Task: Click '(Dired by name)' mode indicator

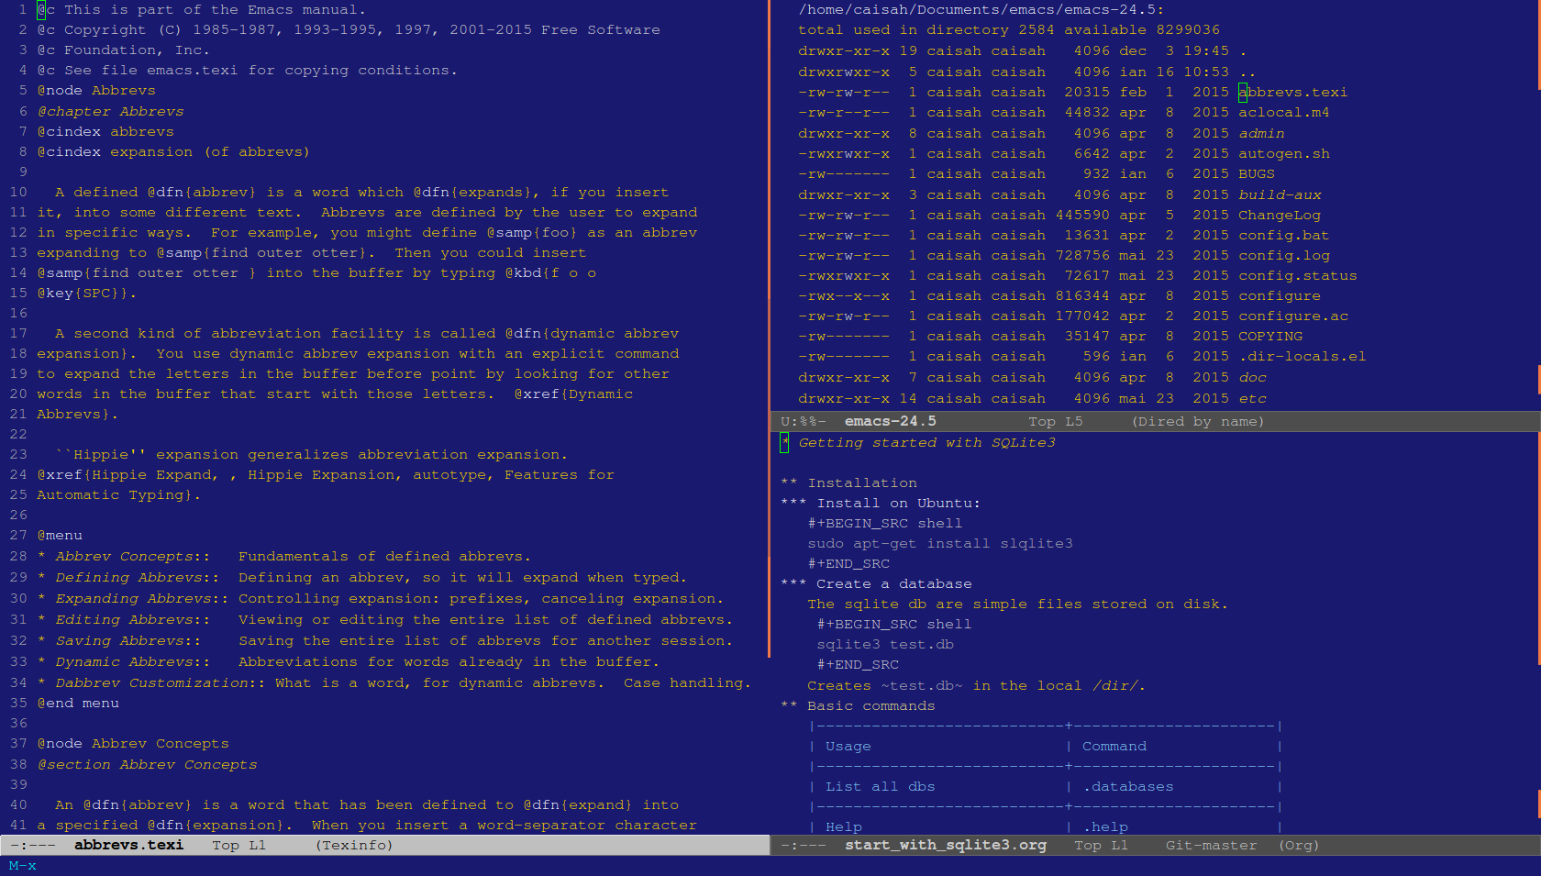Action: point(1198,421)
